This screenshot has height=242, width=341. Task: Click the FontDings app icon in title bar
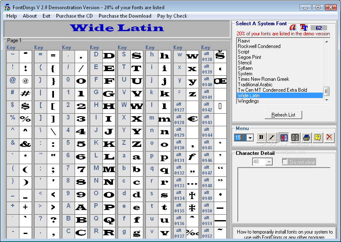(x=7, y=8)
